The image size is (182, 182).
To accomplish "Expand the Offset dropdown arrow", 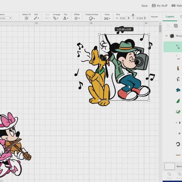I will click(79, 18).
